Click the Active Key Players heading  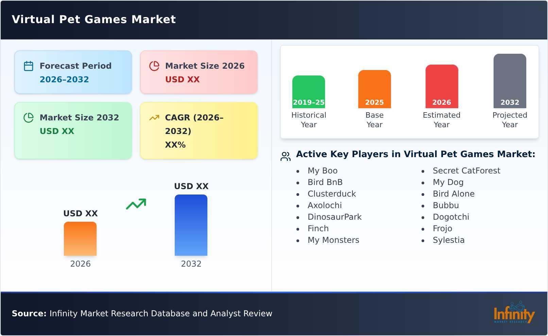[415, 154]
